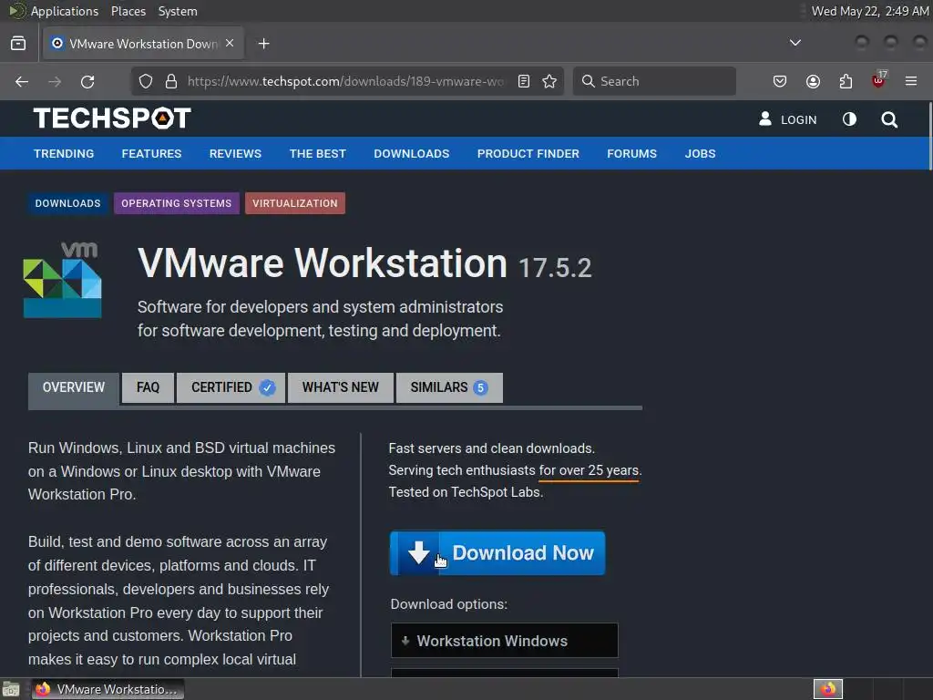Click the DOWNLOADS breadcrumb tag
The width and height of the screenshot is (933, 700).
click(x=67, y=203)
